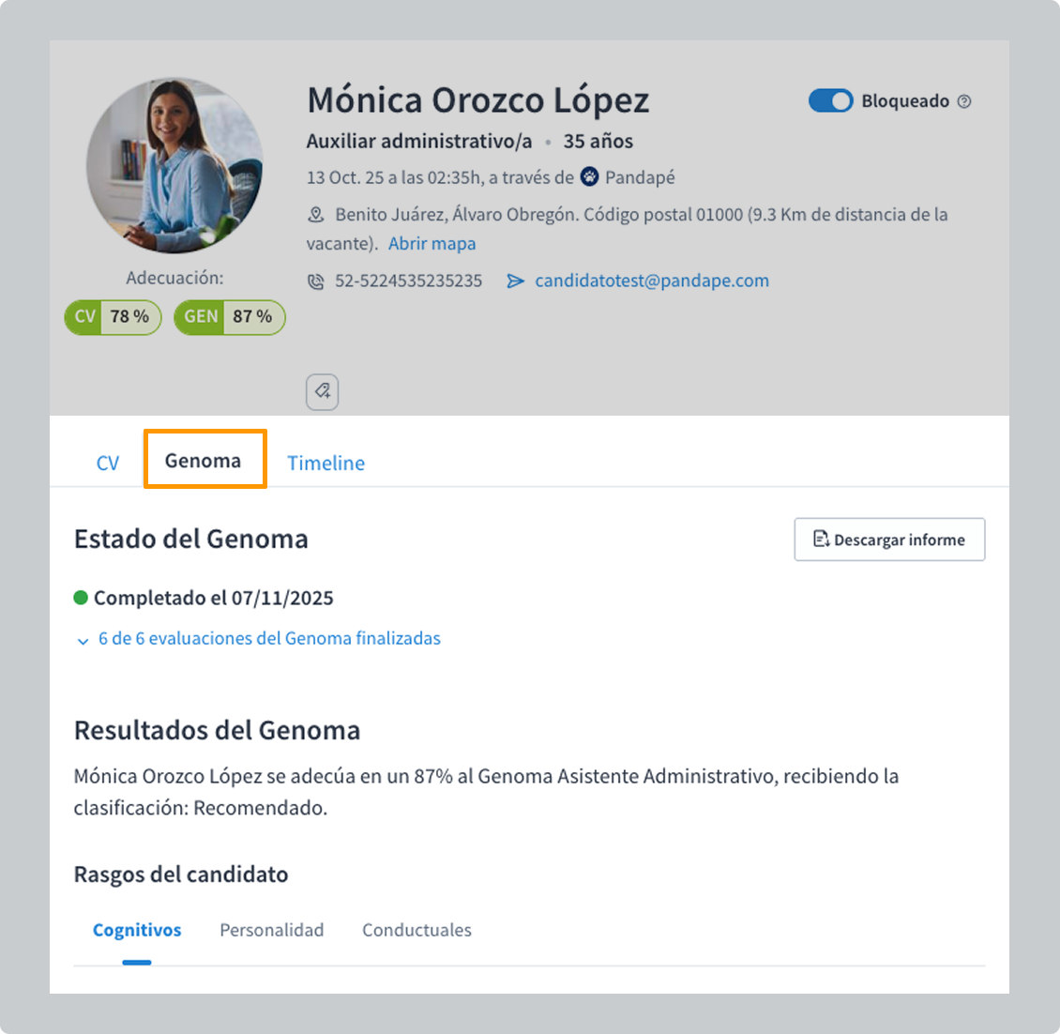Click the CV 78 % adequacy badge
The height and width of the screenshot is (1034, 1060).
(x=113, y=317)
